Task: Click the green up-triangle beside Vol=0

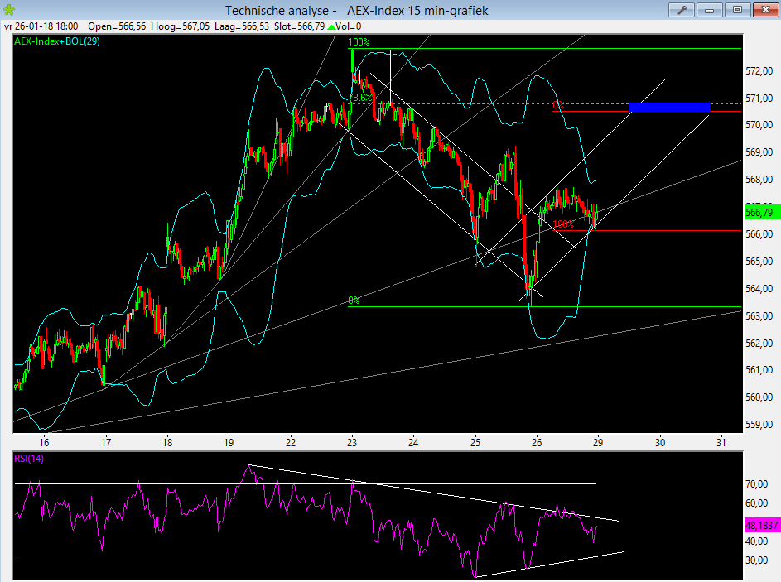Action: tap(331, 26)
